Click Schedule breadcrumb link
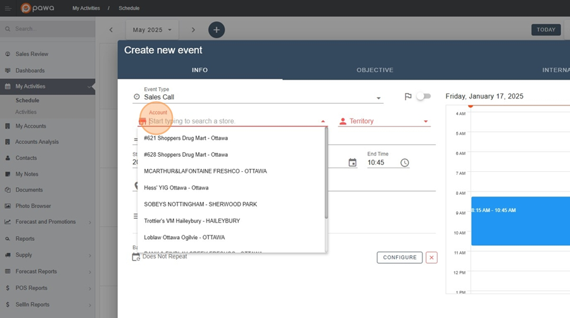The width and height of the screenshot is (570, 318). coord(129,8)
